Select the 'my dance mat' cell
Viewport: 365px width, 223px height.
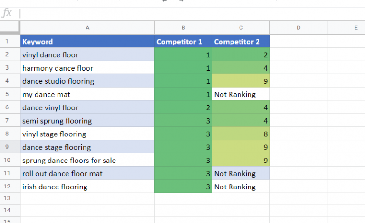coord(87,95)
